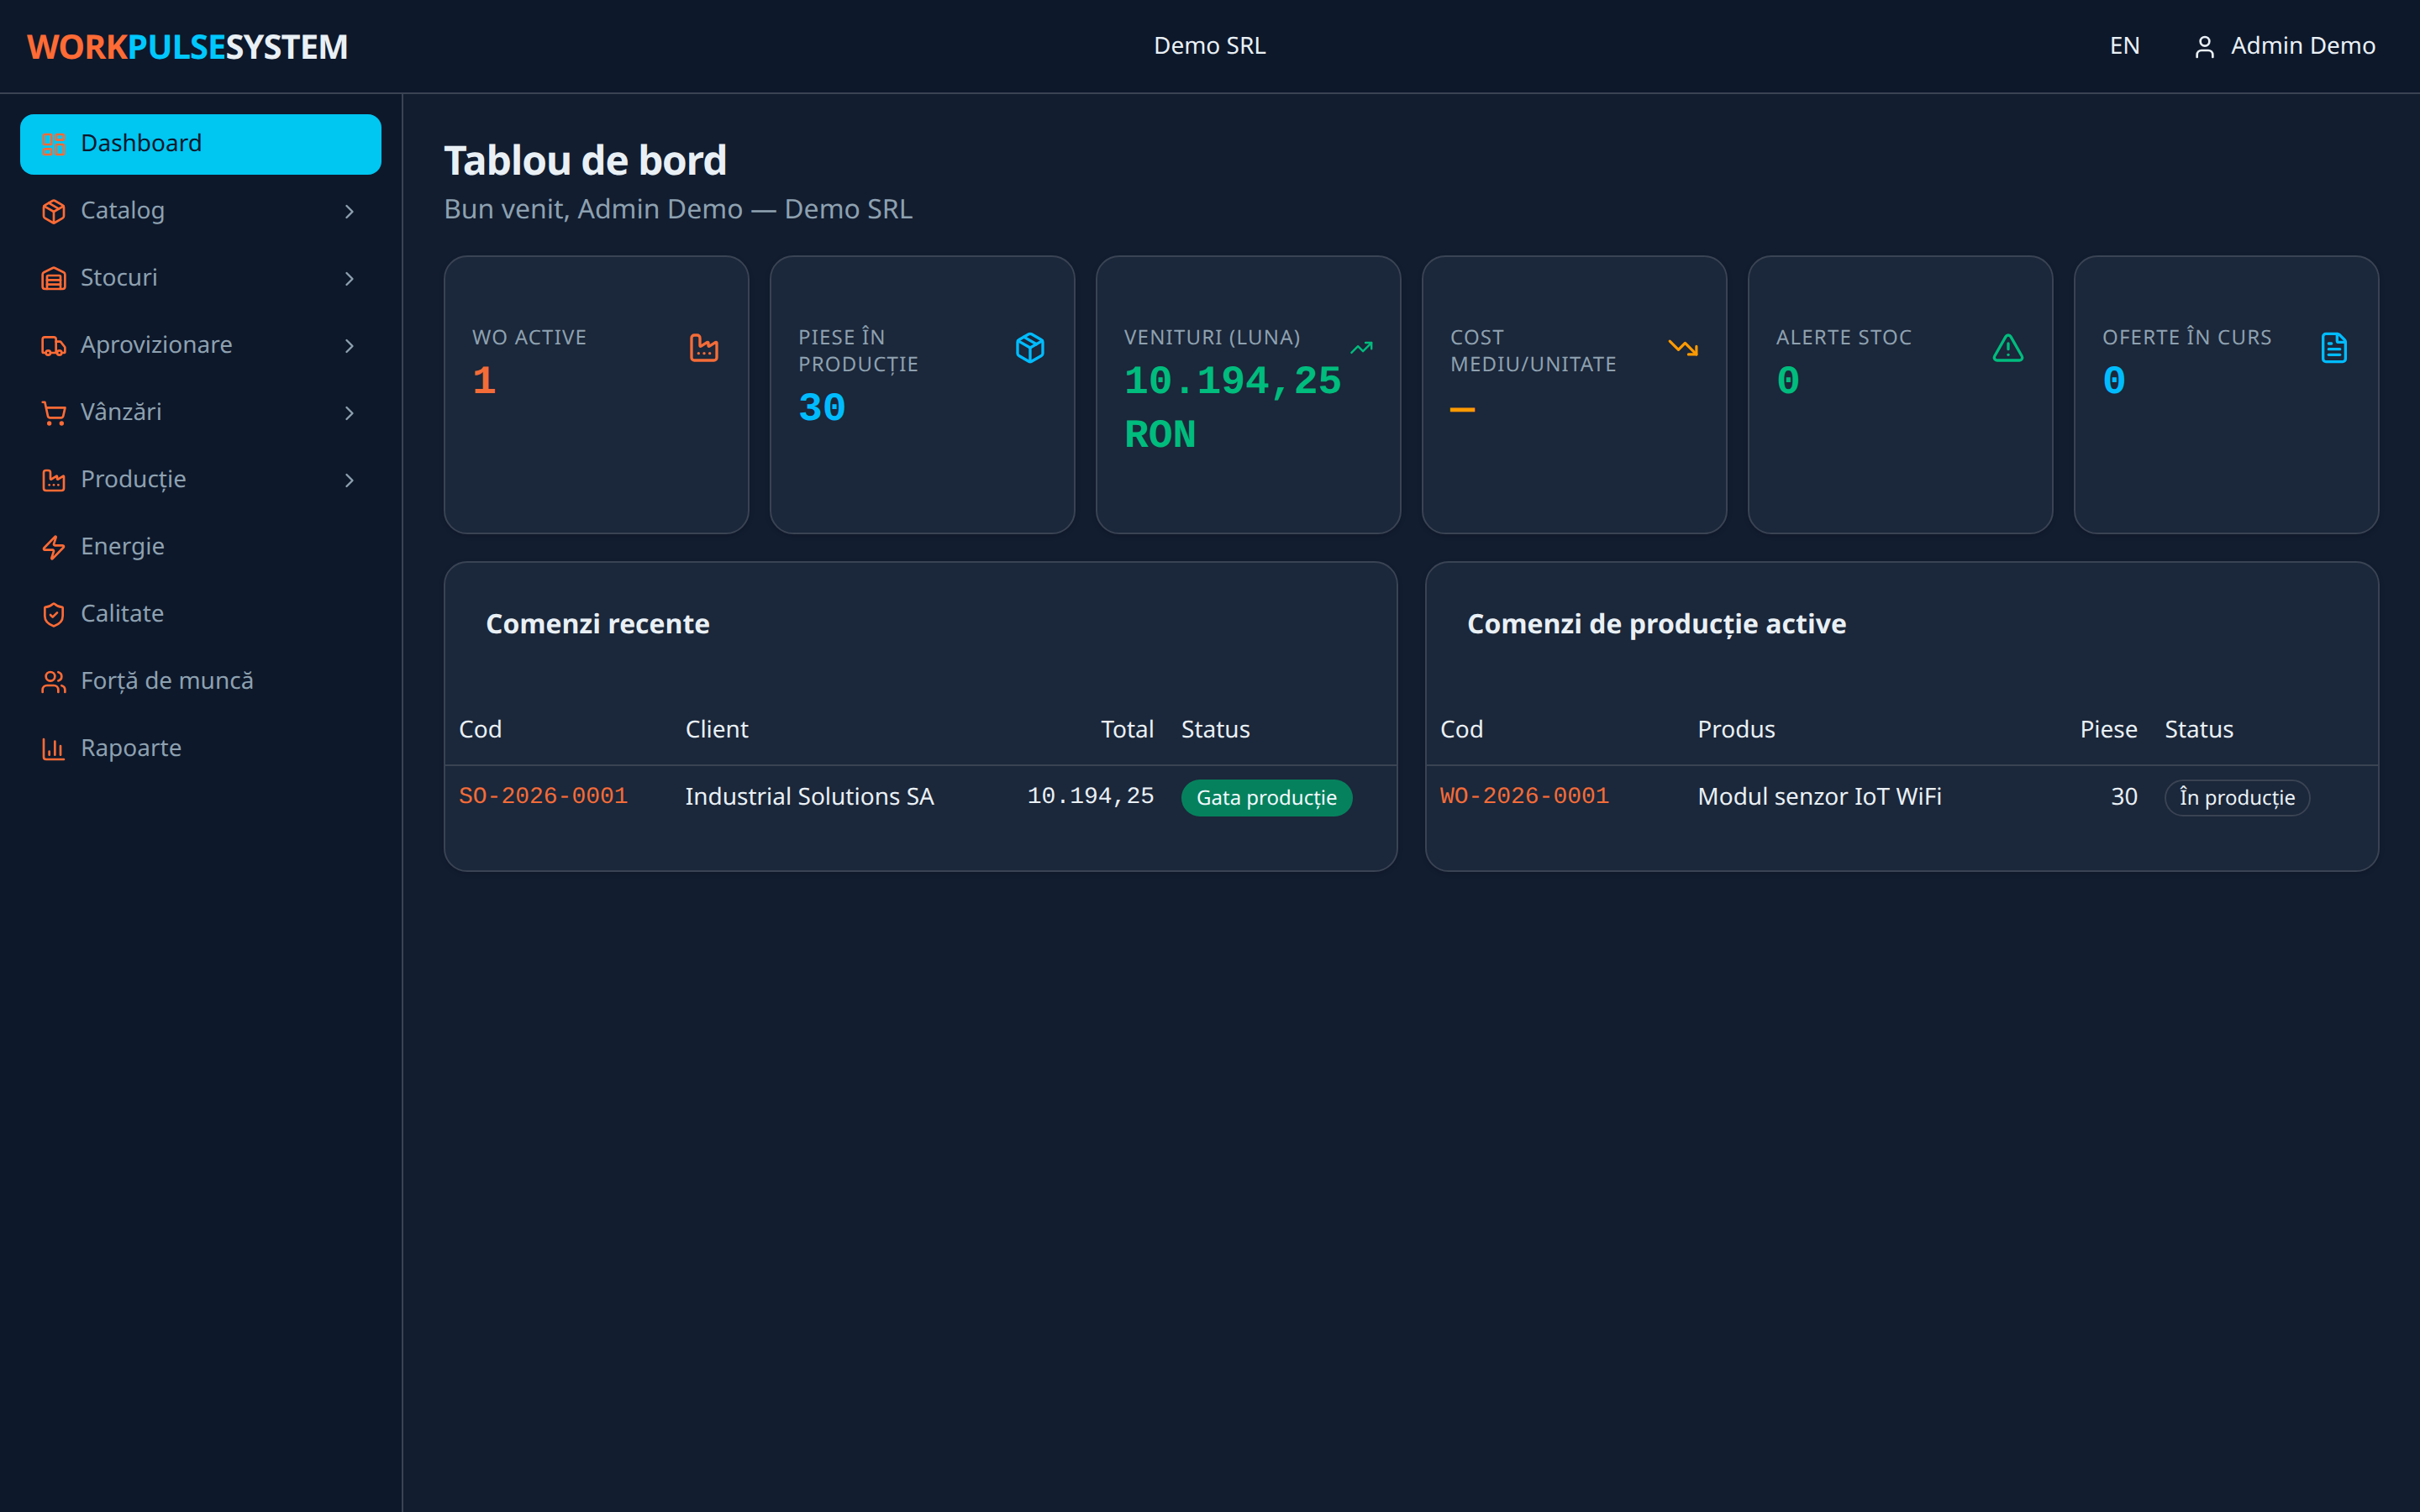Click the Industrial Solutions SA client cell

(x=809, y=796)
